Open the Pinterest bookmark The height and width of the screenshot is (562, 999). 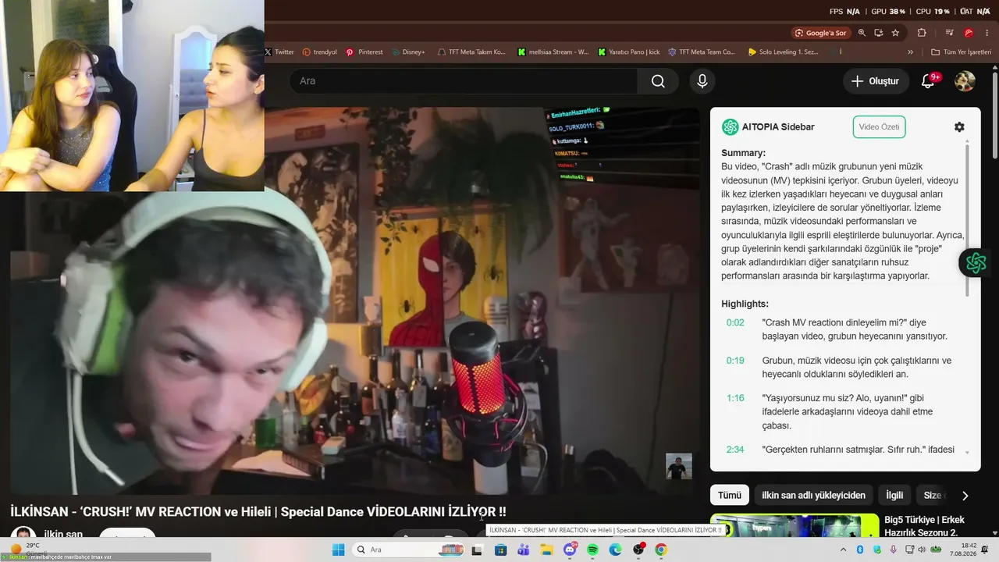pyautogui.click(x=364, y=52)
